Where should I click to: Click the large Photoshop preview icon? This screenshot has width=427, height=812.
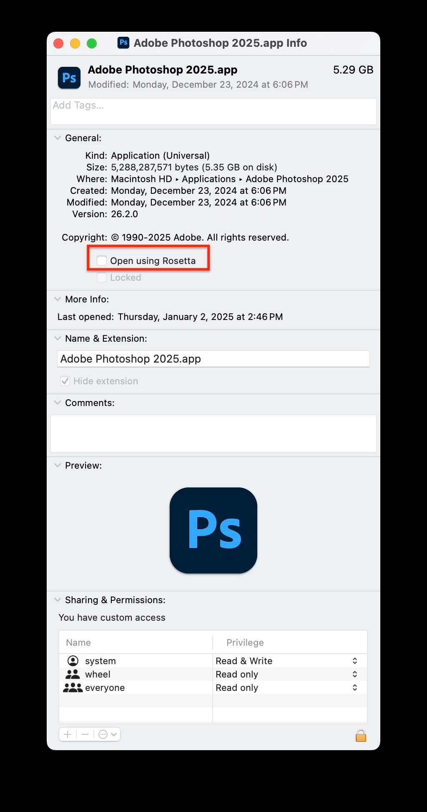pyautogui.click(x=213, y=530)
